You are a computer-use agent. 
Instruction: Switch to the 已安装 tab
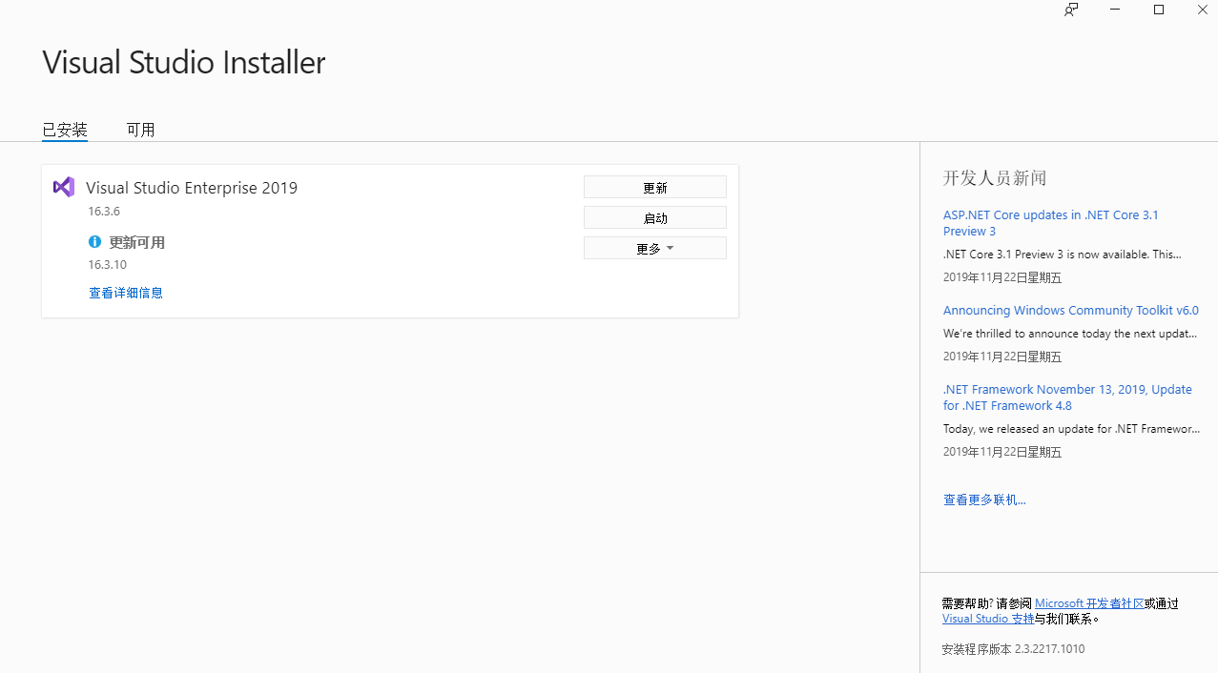(65, 130)
